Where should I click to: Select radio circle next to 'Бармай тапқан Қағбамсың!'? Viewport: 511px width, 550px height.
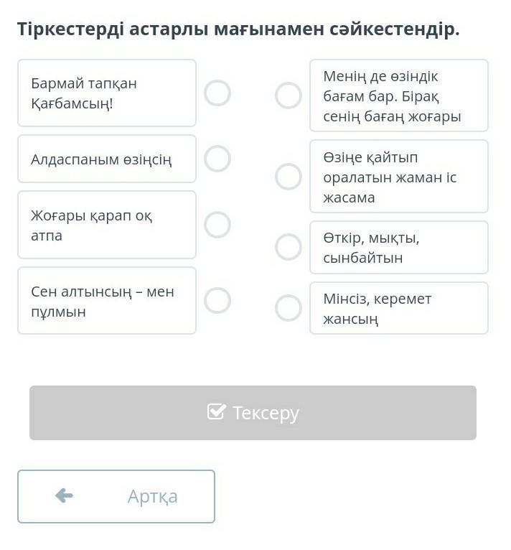pyautogui.click(x=217, y=93)
